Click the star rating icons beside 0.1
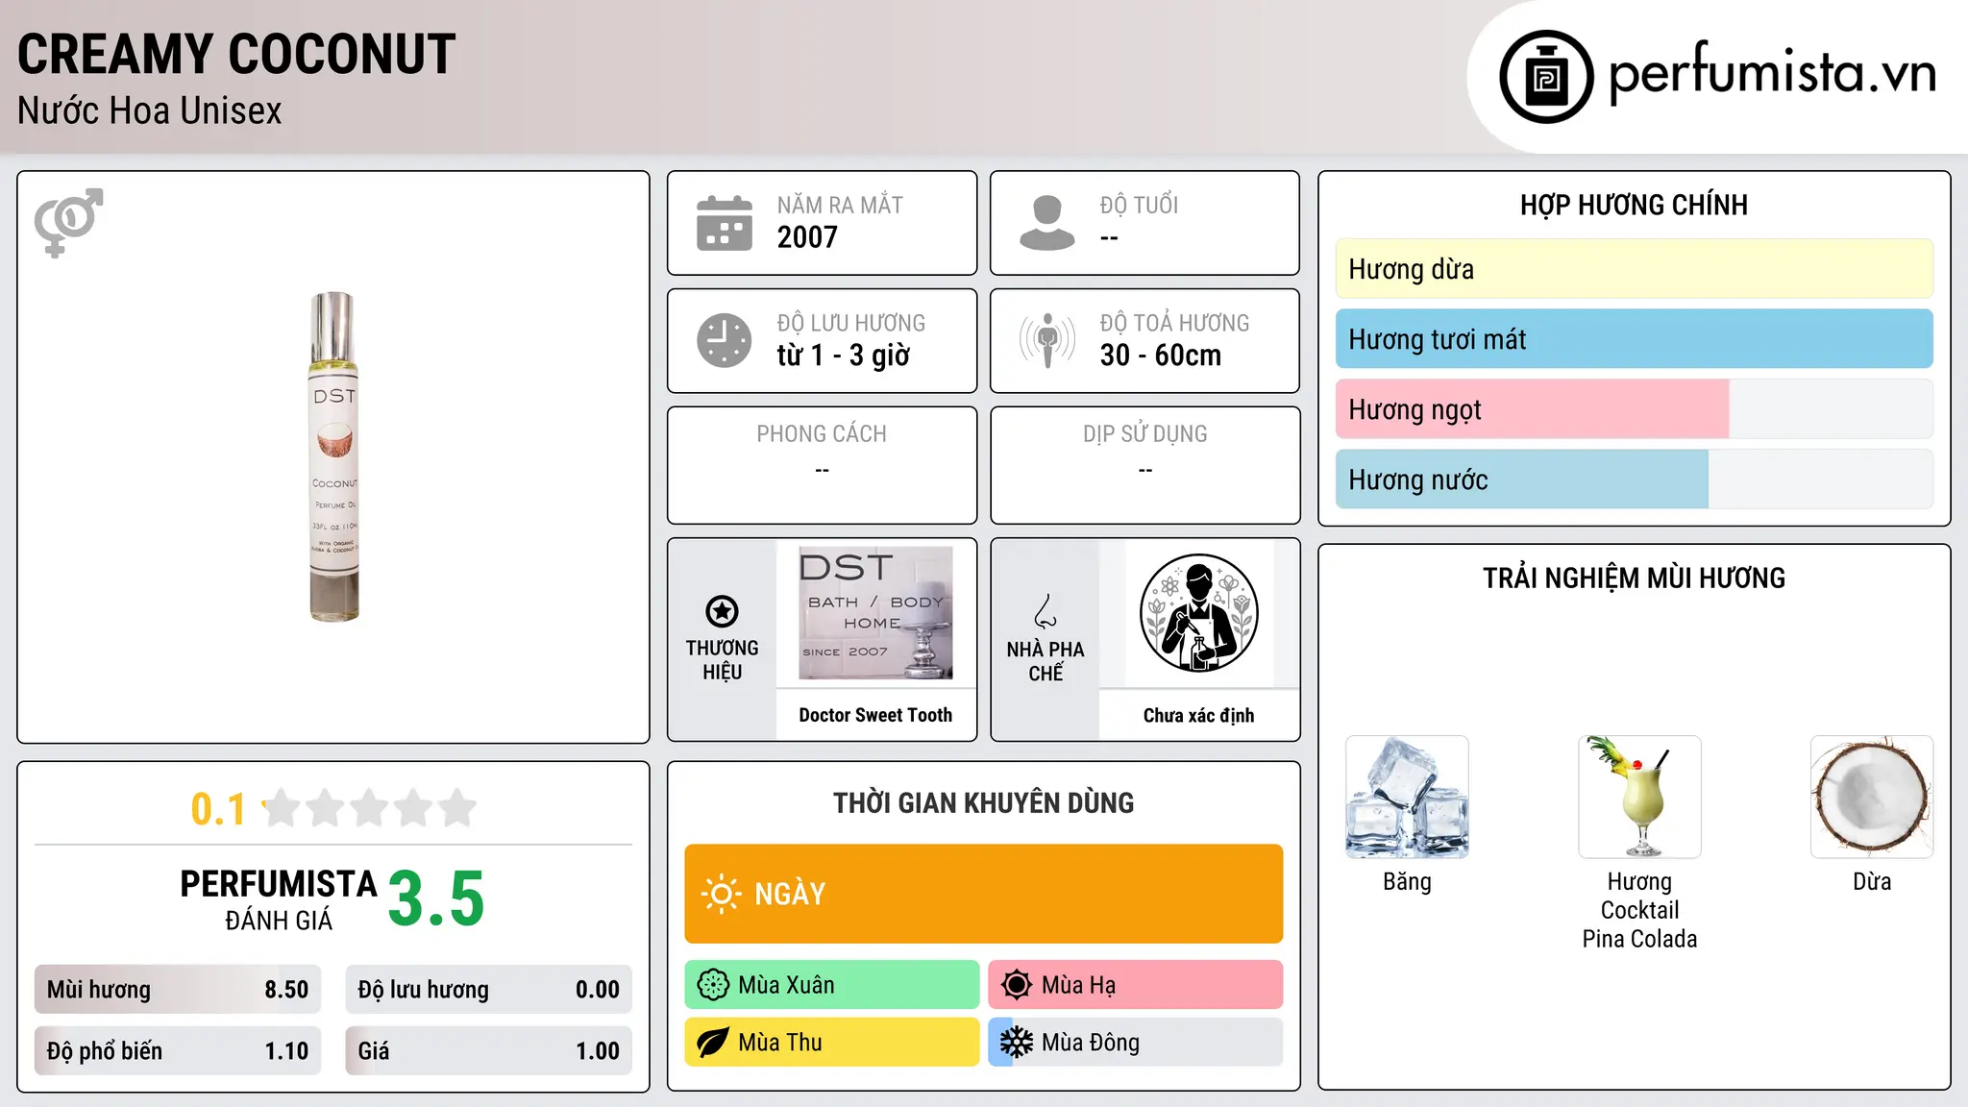 [x=370, y=808]
